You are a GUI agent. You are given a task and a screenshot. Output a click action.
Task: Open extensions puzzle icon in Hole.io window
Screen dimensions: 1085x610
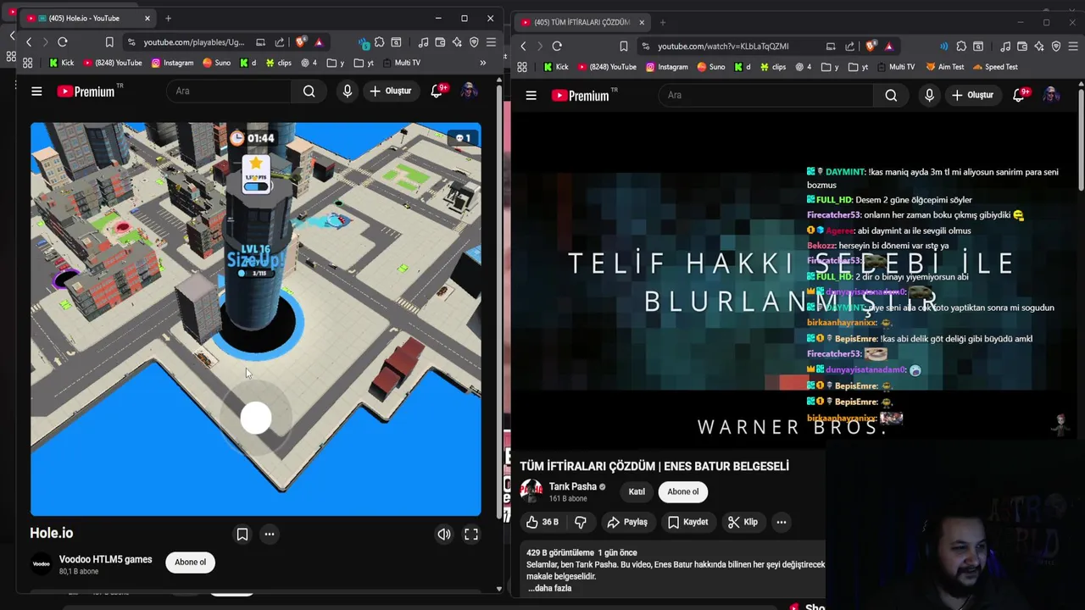coord(379,42)
